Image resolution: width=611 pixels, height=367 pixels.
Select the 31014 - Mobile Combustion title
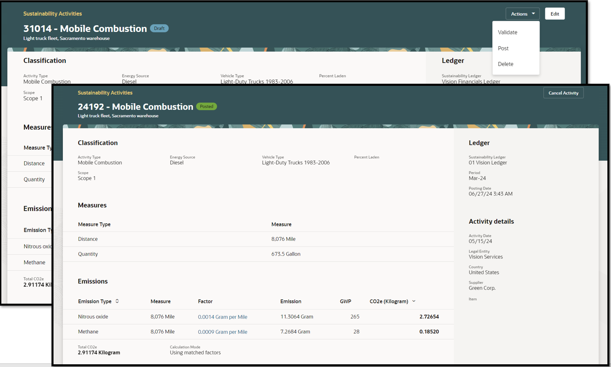[x=85, y=28]
